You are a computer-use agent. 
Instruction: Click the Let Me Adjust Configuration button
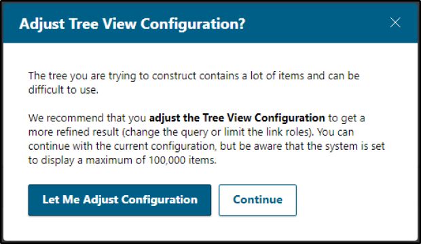(120, 200)
